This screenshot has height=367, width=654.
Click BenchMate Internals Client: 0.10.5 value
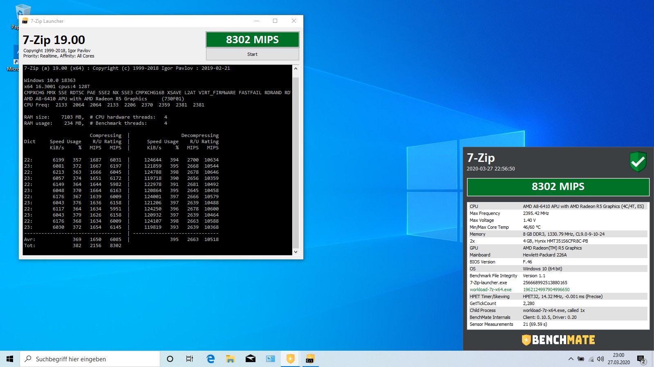550,317
